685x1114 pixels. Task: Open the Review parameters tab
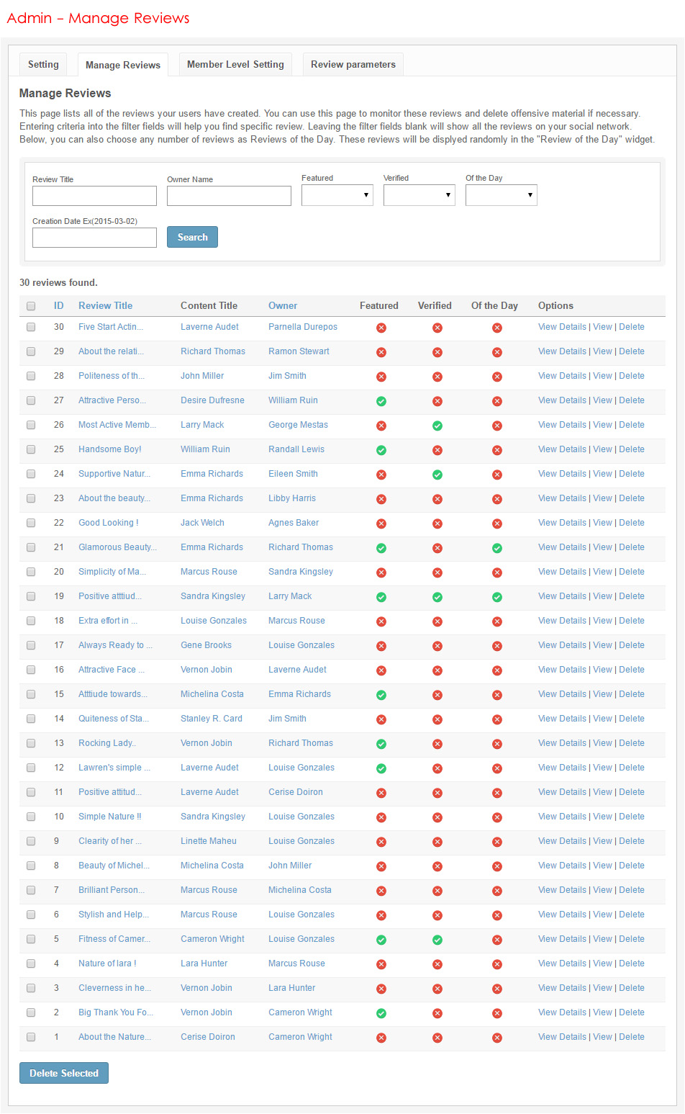pyautogui.click(x=353, y=64)
